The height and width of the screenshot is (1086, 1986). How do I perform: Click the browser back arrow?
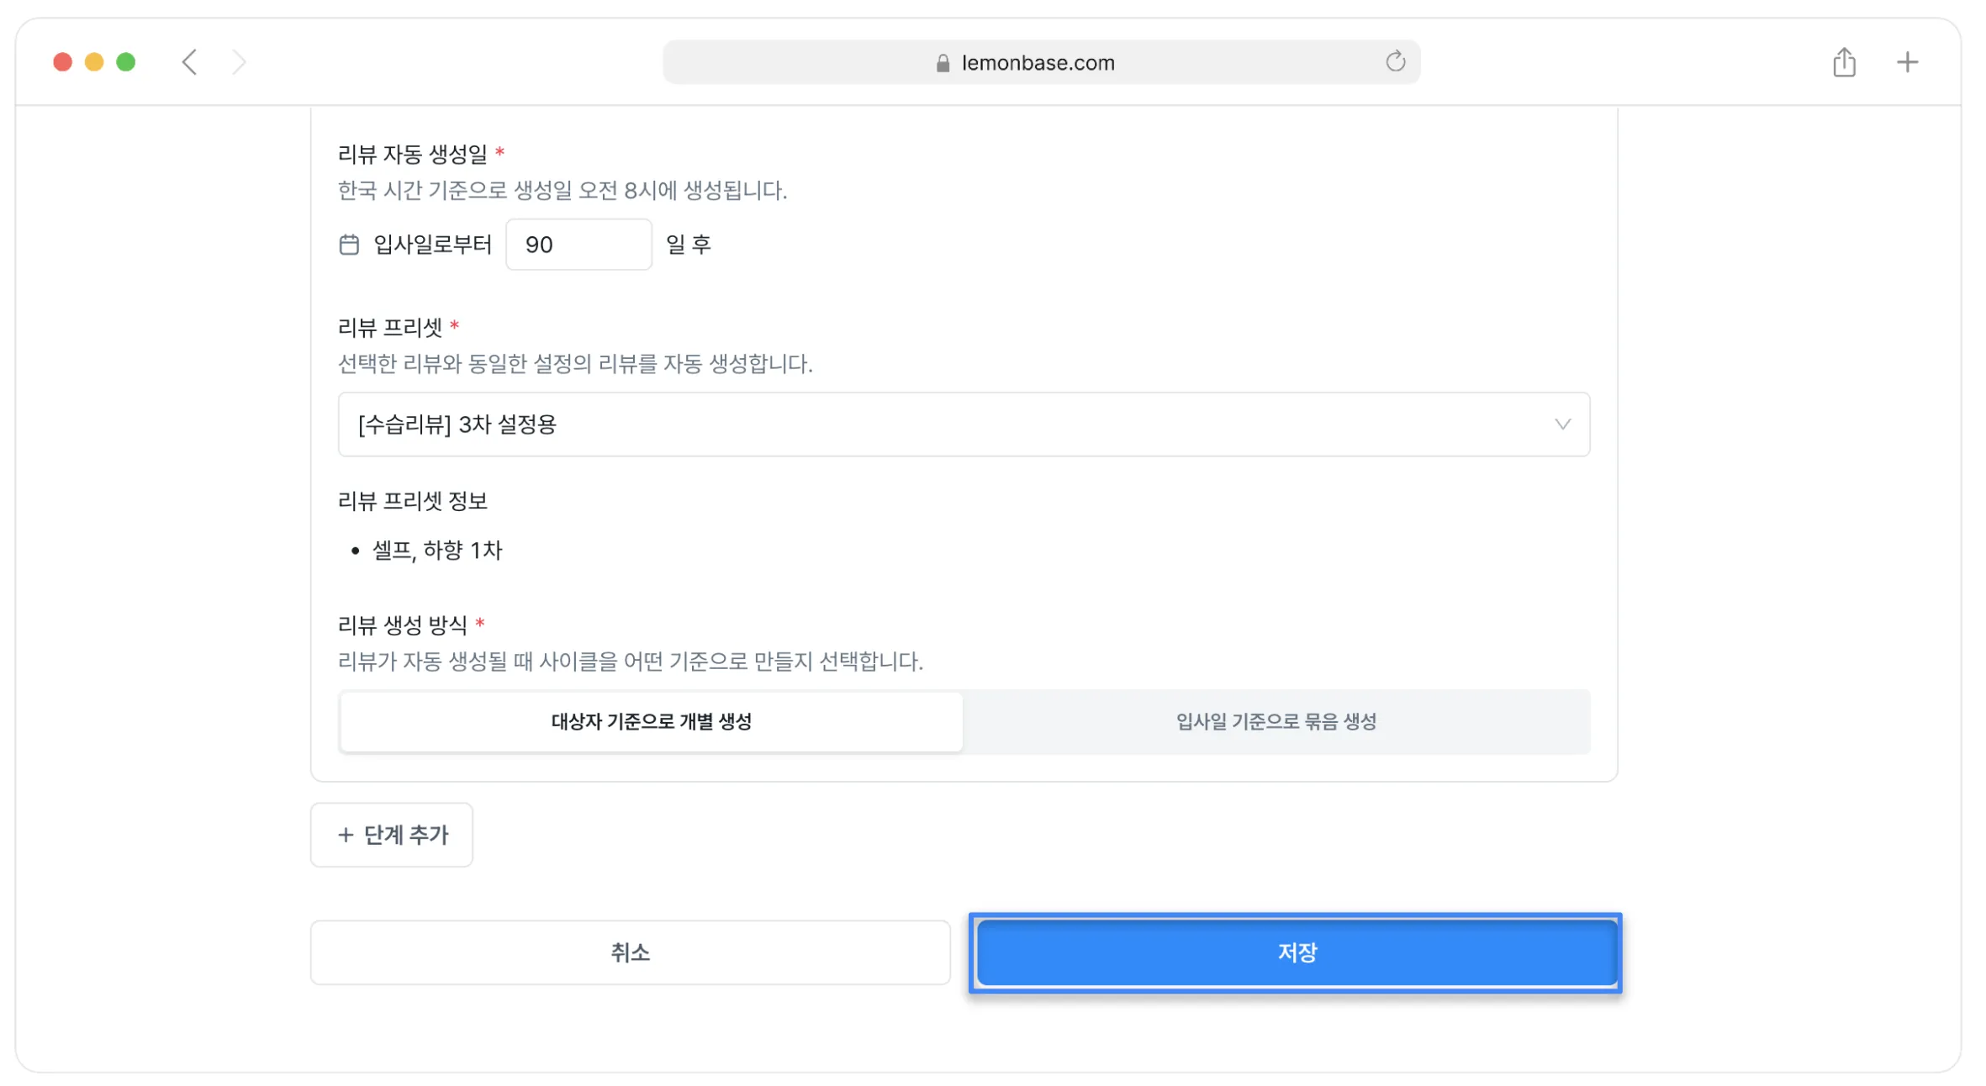(x=189, y=62)
